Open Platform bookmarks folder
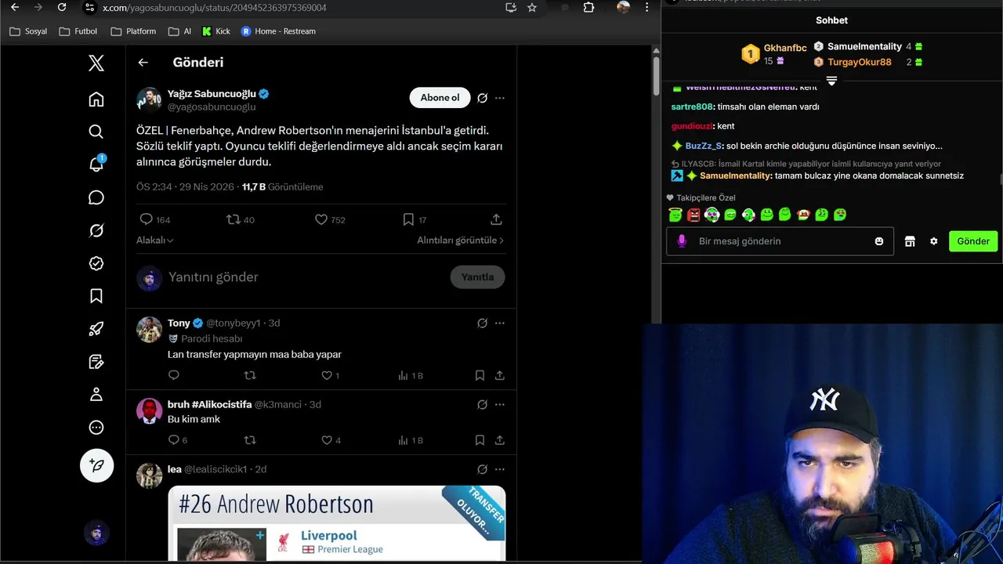Viewport: 1003px width, 564px height. click(133, 31)
